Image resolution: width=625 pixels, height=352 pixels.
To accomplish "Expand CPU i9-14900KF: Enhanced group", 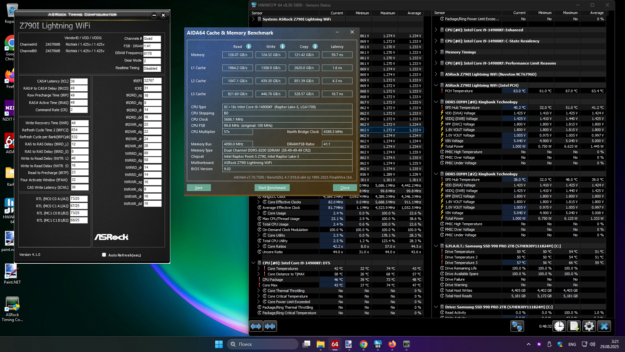I will (436, 30).
